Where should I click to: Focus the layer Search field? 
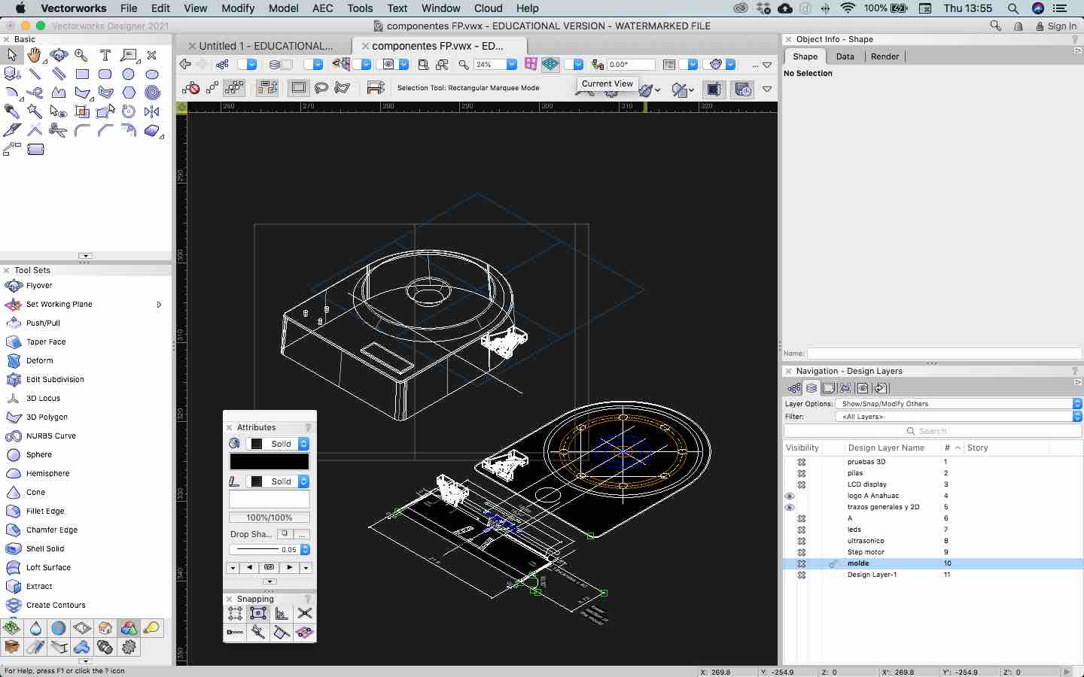[933, 431]
